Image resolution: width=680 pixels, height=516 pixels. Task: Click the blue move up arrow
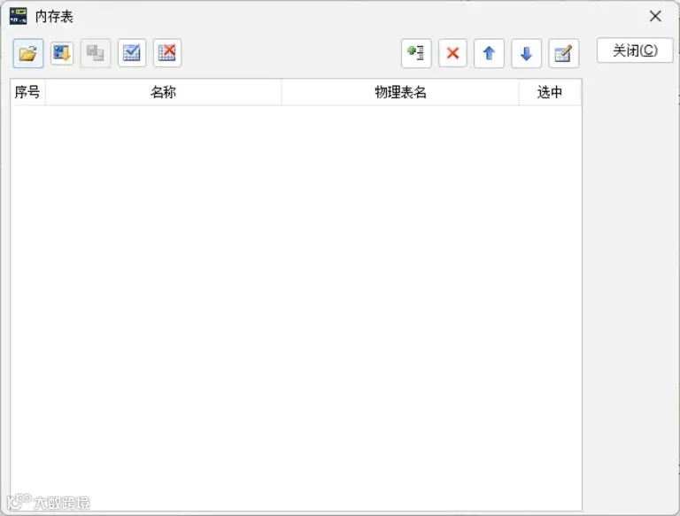(x=489, y=53)
